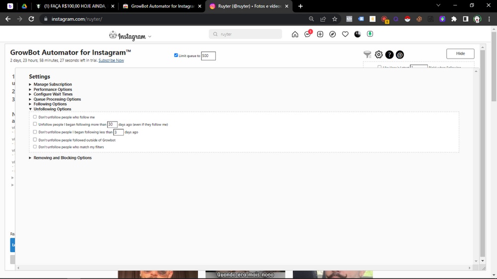Click the GrowBot @ contact icon
The image size is (497, 279).
[400, 55]
